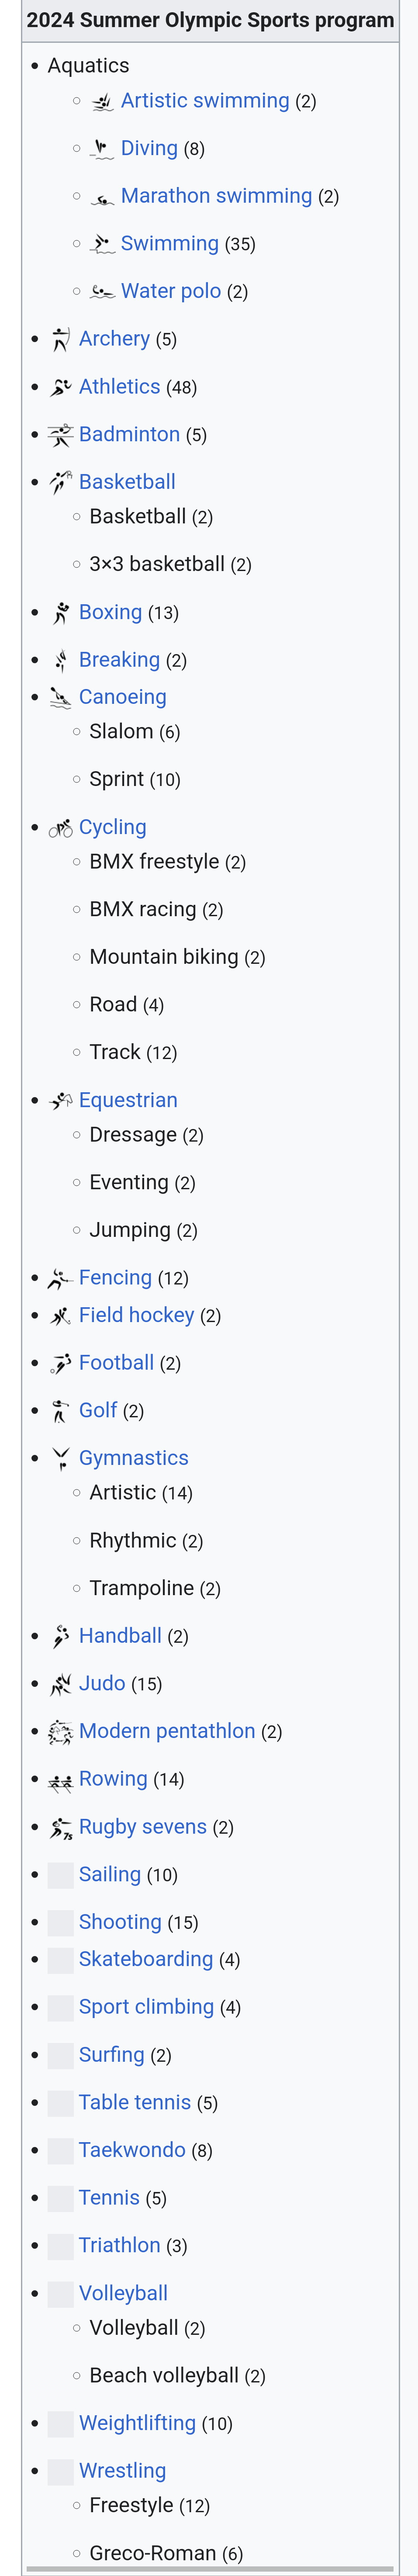
Task: Click the Rowing pictogram icon
Action: tap(61, 1780)
